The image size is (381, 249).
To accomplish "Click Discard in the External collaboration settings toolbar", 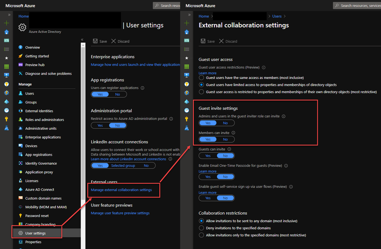I will click(x=228, y=41).
